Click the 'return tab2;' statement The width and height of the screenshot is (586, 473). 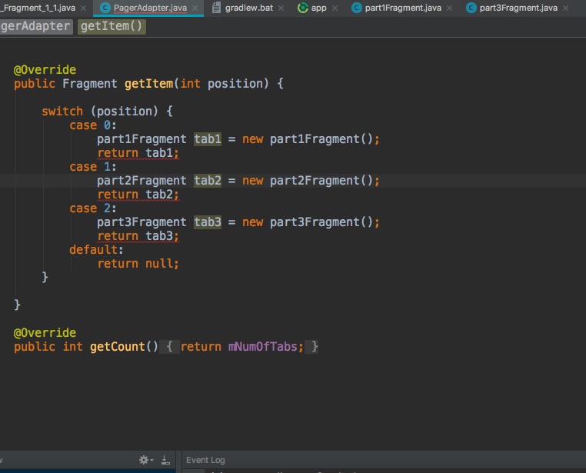pyautogui.click(x=138, y=195)
